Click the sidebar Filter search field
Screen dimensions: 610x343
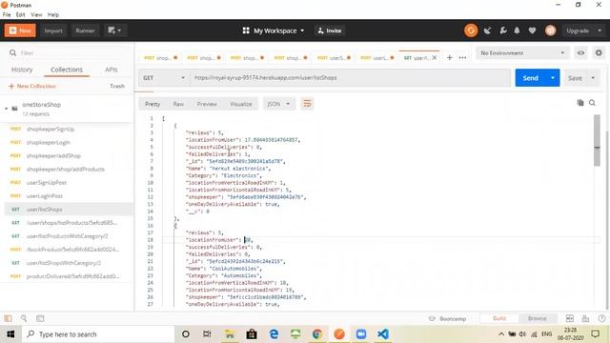click(x=70, y=53)
